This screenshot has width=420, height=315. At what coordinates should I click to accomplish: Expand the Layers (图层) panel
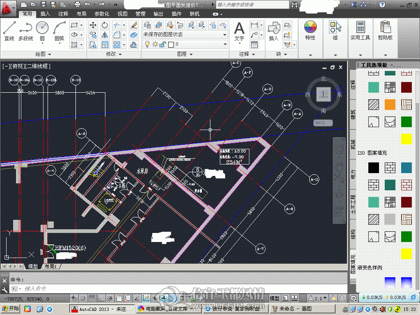[x=185, y=54]
